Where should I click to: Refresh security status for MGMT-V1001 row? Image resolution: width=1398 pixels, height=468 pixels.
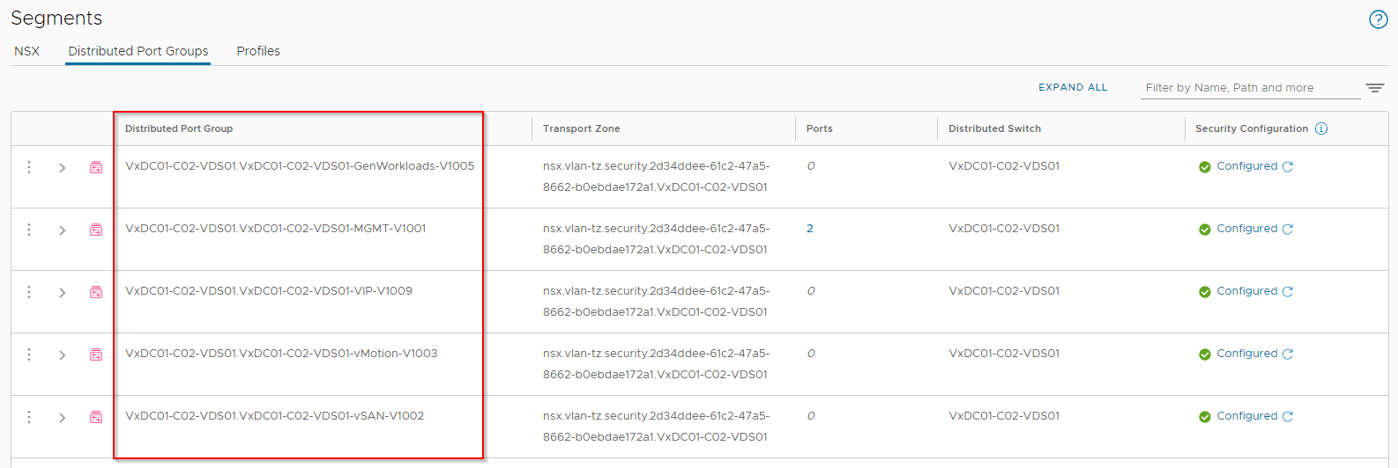(1288, 229)
